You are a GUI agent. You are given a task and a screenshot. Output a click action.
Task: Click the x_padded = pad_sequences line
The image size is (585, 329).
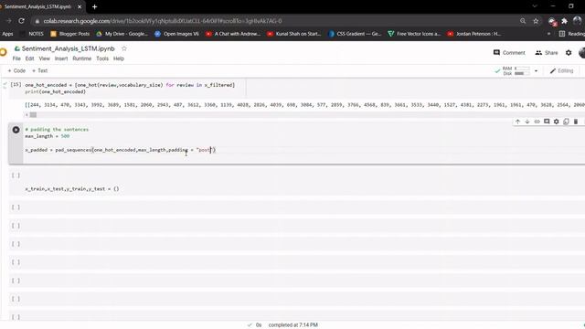coord(120,150)
